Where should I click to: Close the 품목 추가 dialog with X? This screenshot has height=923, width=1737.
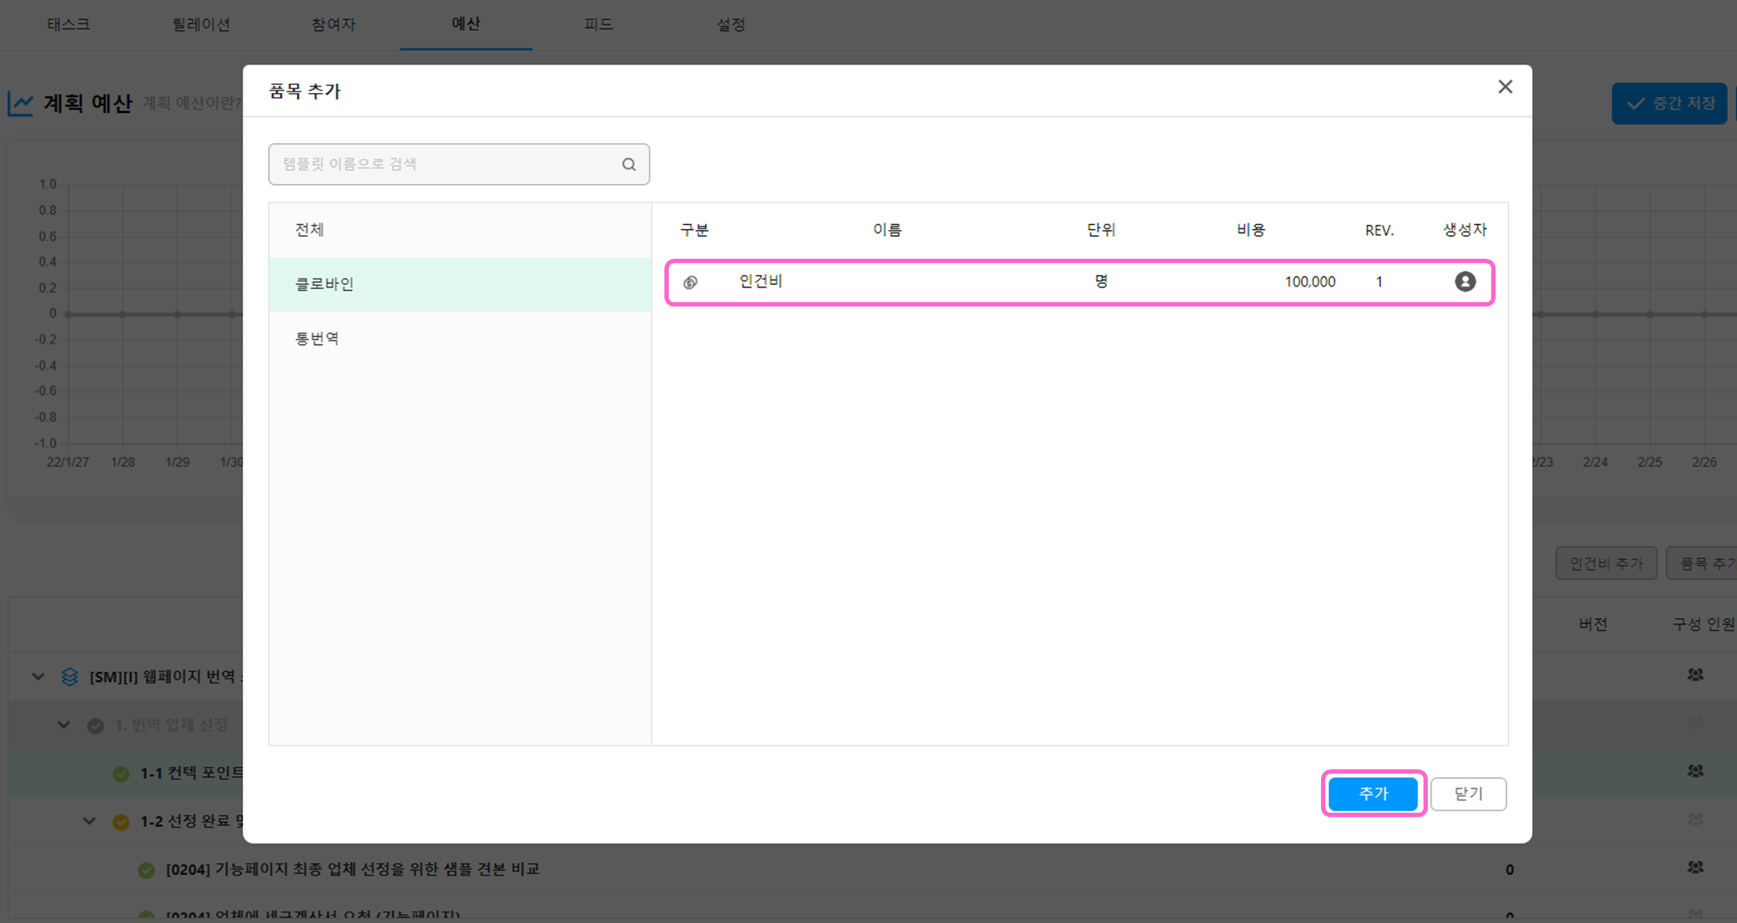pos(1505,87)
